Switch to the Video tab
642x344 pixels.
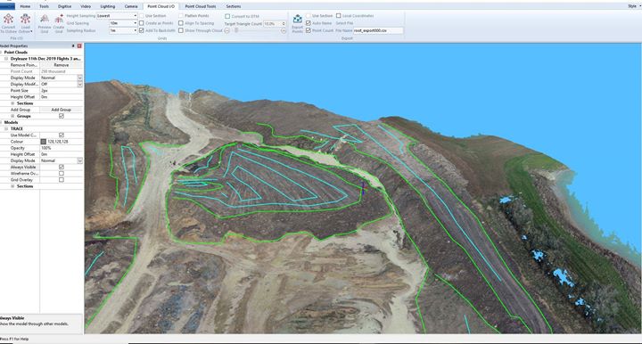86,6
